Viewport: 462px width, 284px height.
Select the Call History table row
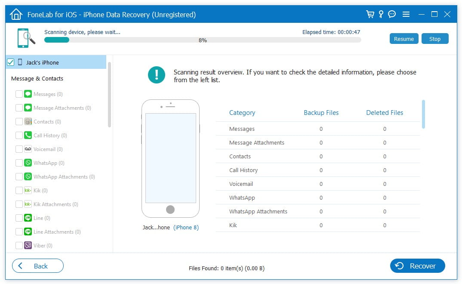[x=318, y=170]
